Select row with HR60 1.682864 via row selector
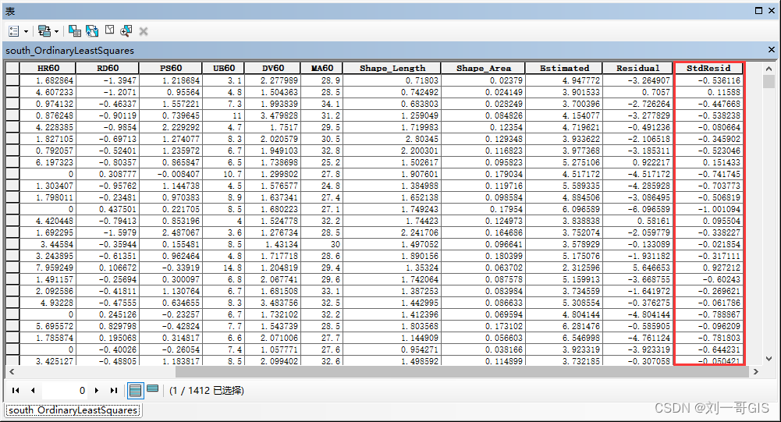The width and height of the screenshot is (781, 422). [12, 80]
